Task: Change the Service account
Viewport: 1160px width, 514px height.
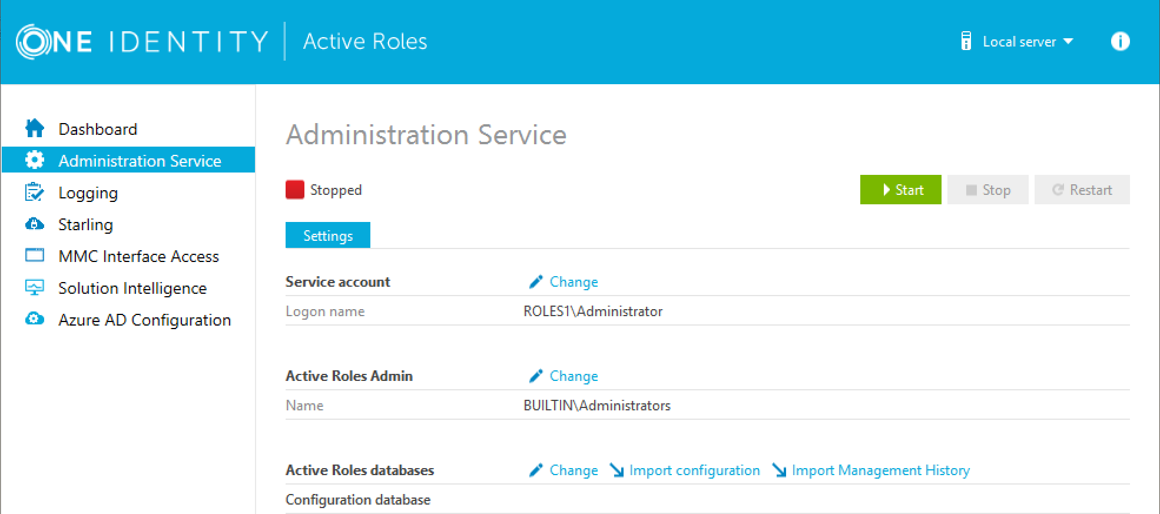Action: pos(574,282)
